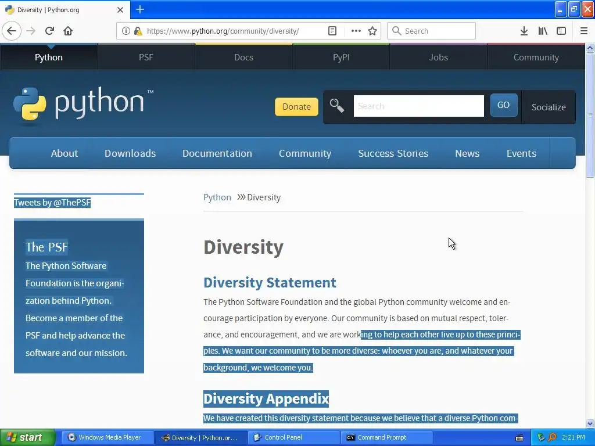Open the About menu
Viewport: 595px width, 446px height.
(64, 153)
